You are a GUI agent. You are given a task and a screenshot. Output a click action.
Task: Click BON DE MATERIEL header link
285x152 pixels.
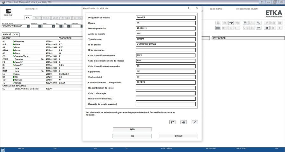pos(216,9)
